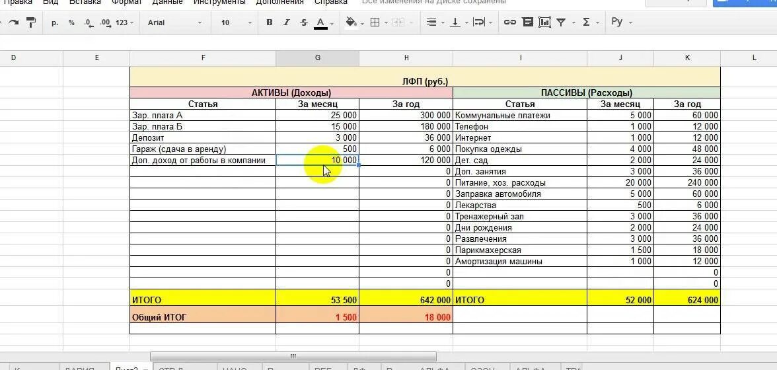Open the Вставка menu
The image size is (777, 370).
[85, 2]
